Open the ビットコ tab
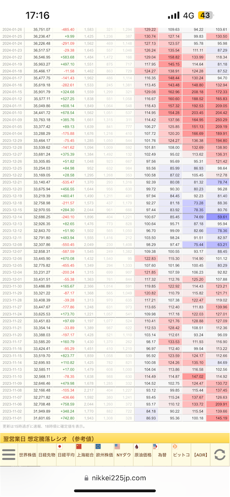The height and width of the screenshot is (497, 230). (x=181, y=455)
